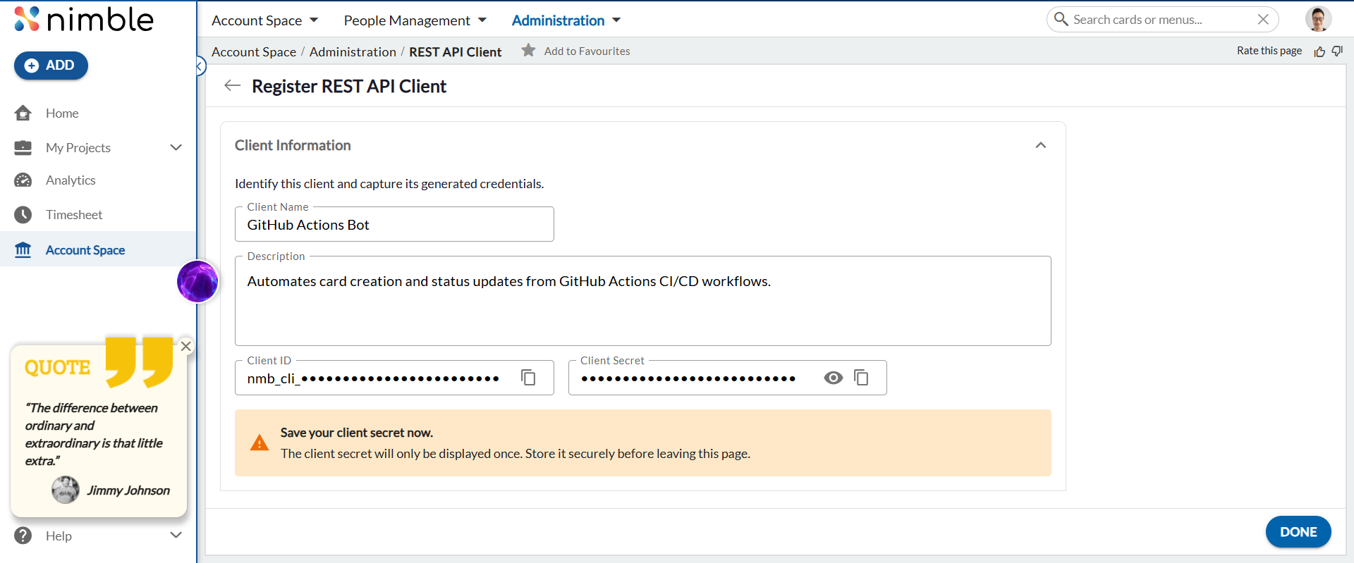Click the Nimble logo
This screenshot has width=1354, height=563.
pyautogui.click(x=84, y=19)
